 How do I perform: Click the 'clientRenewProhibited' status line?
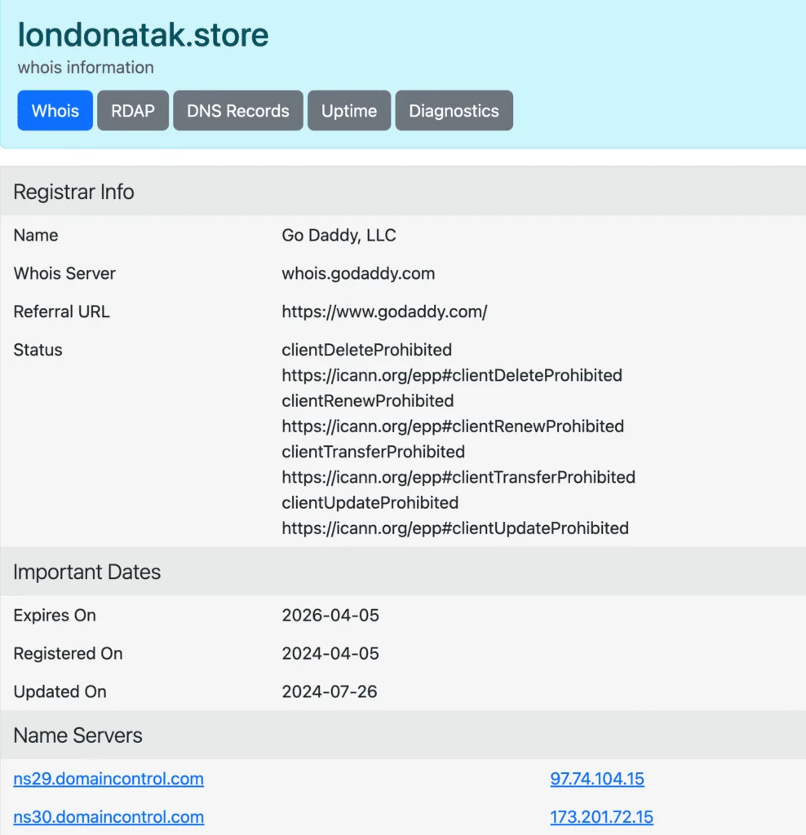[368, 401]
